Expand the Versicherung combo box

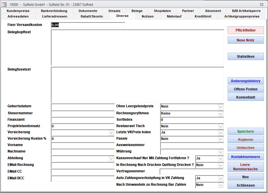point(111,133)
